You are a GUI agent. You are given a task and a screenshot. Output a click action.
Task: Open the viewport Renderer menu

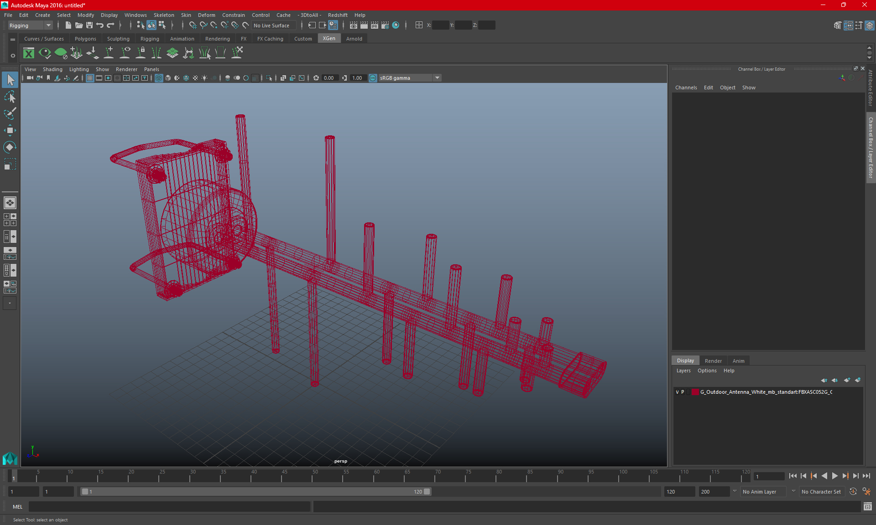pyautogui.click(x=126, y=69)
